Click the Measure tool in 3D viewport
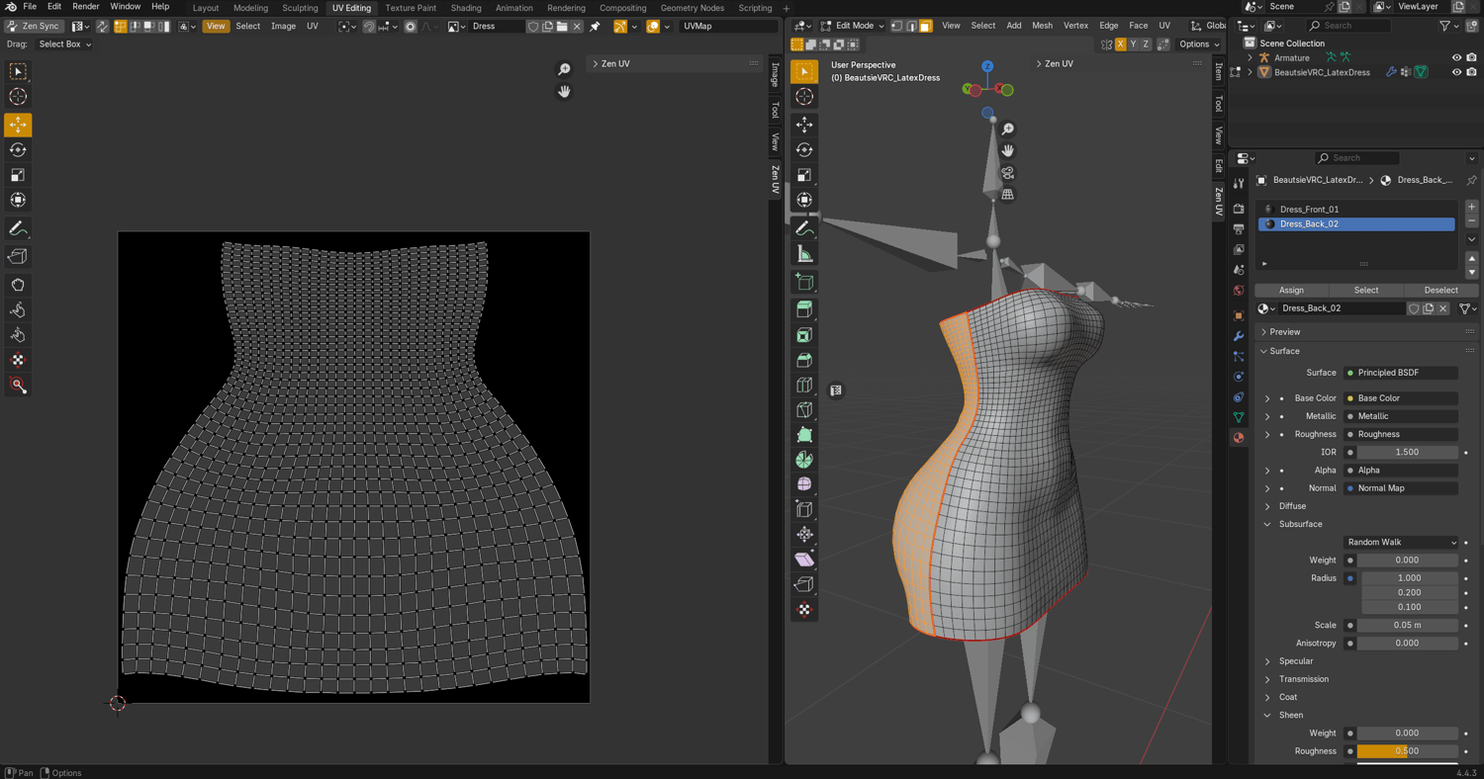 (x=804, y=254)
